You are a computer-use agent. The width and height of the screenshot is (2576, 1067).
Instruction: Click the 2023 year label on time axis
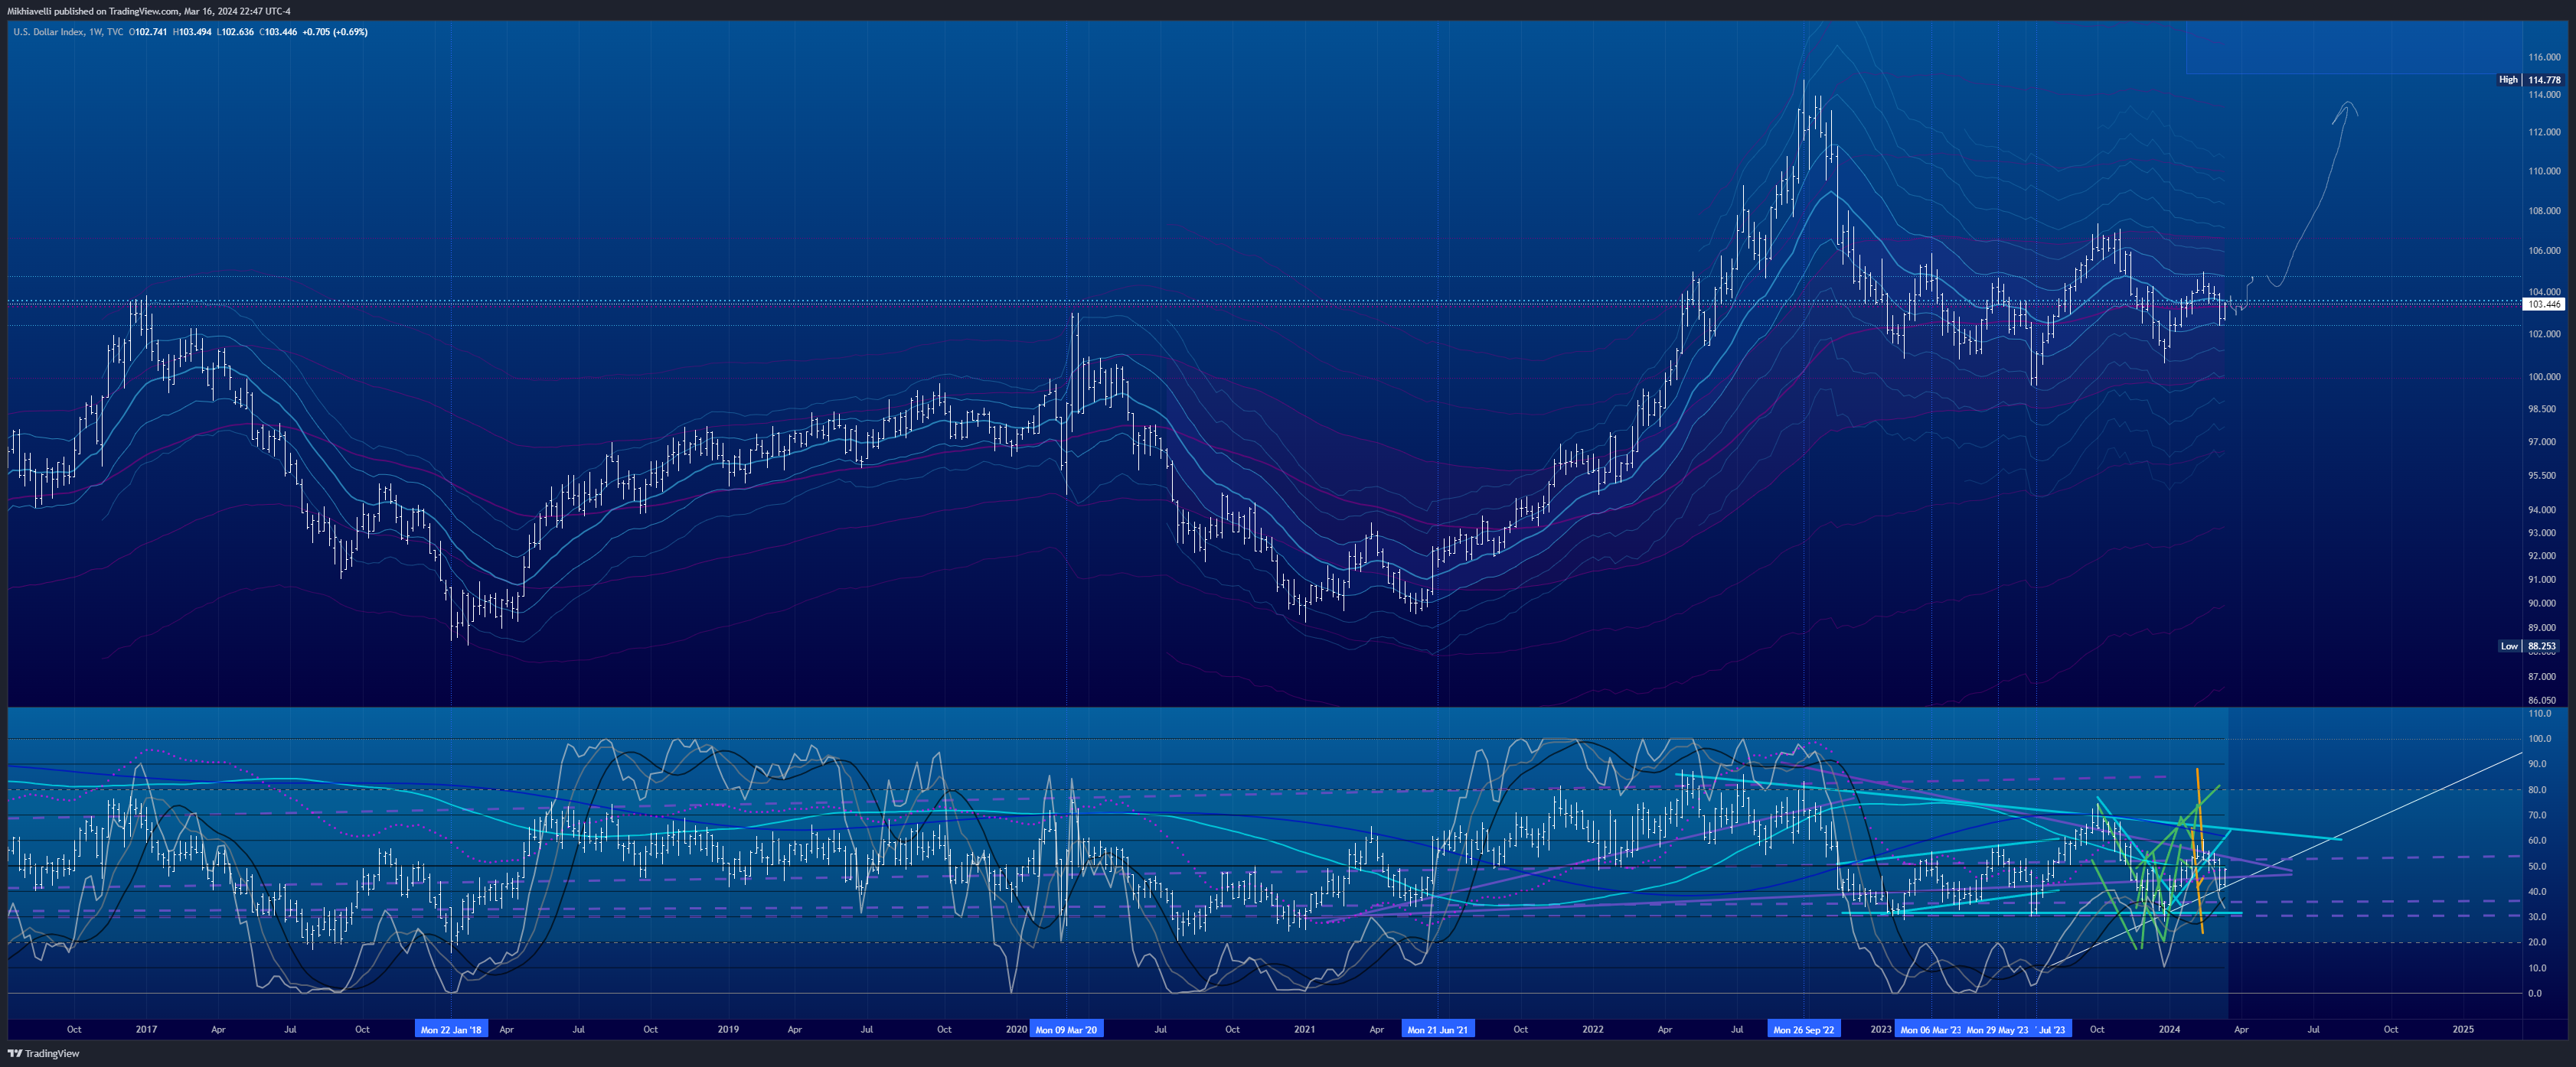pos(1881,1029)
